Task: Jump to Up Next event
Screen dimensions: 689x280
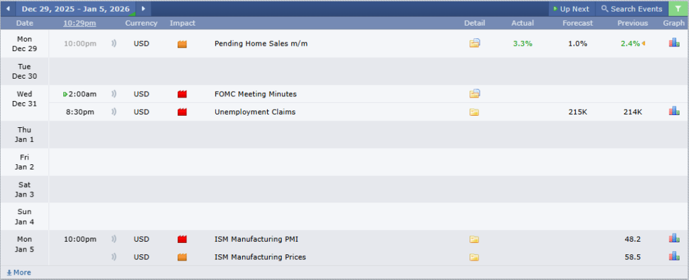Action: (571, 9)
